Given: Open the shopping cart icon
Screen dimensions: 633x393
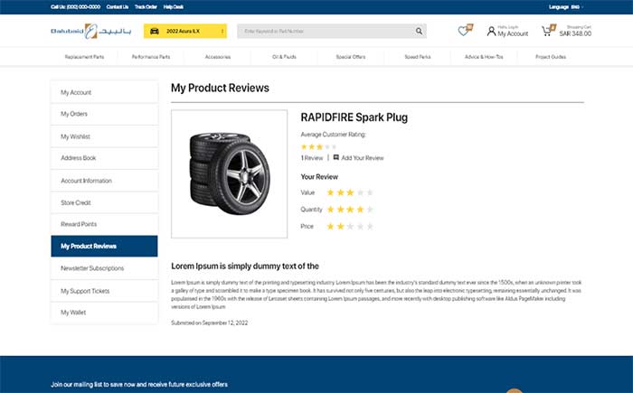Looking at the screenshot, I should pos(546,31).
